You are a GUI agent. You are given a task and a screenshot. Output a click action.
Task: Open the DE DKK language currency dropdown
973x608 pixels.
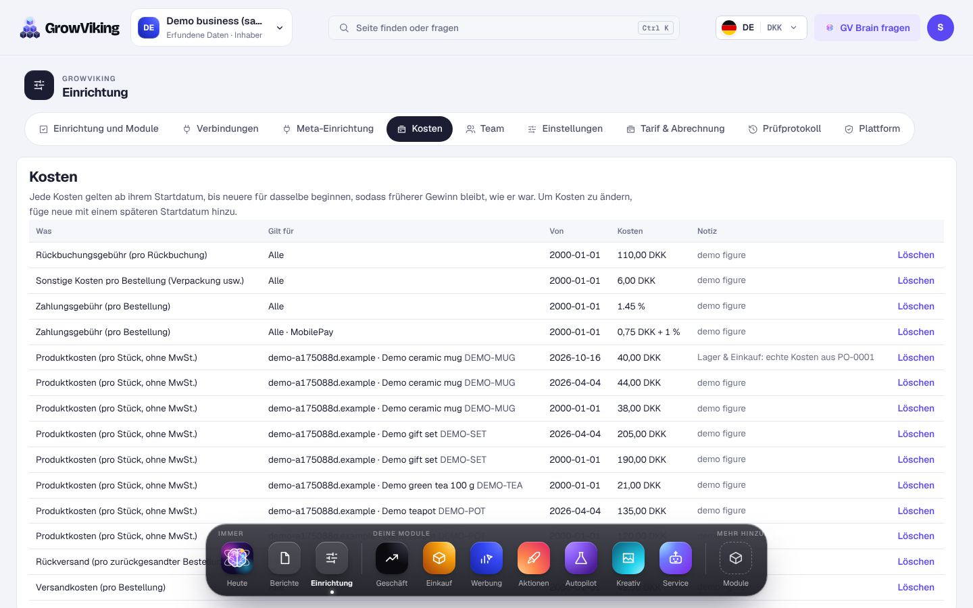[762, 28]
